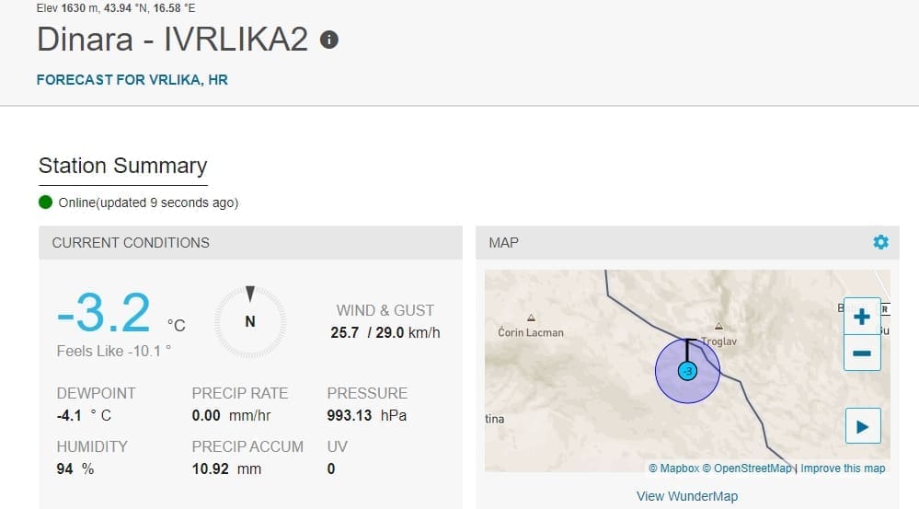Select the MAP panel header
This screenshot has height=509, width=919.
pos(504,243)
